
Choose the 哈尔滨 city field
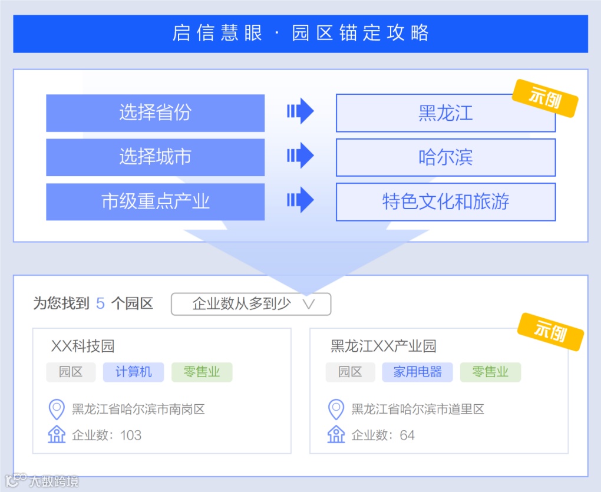tap(446, 157)
